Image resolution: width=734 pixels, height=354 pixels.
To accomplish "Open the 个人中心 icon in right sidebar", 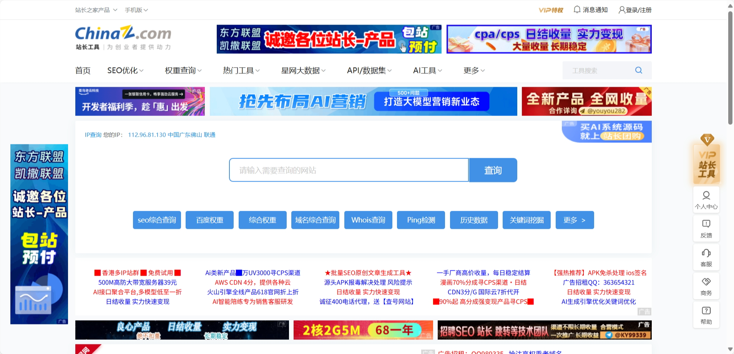I will click(706, 200).
